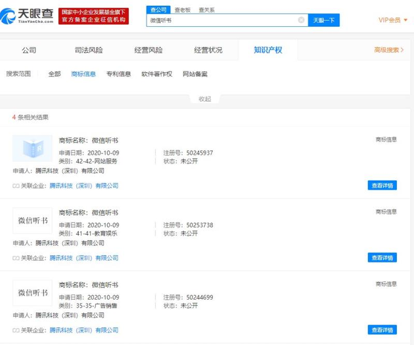Image resolution: width=414 pixels, height=345 pixels.
Task: Click the 搜索范围 label
Action: tap(18, 74)
